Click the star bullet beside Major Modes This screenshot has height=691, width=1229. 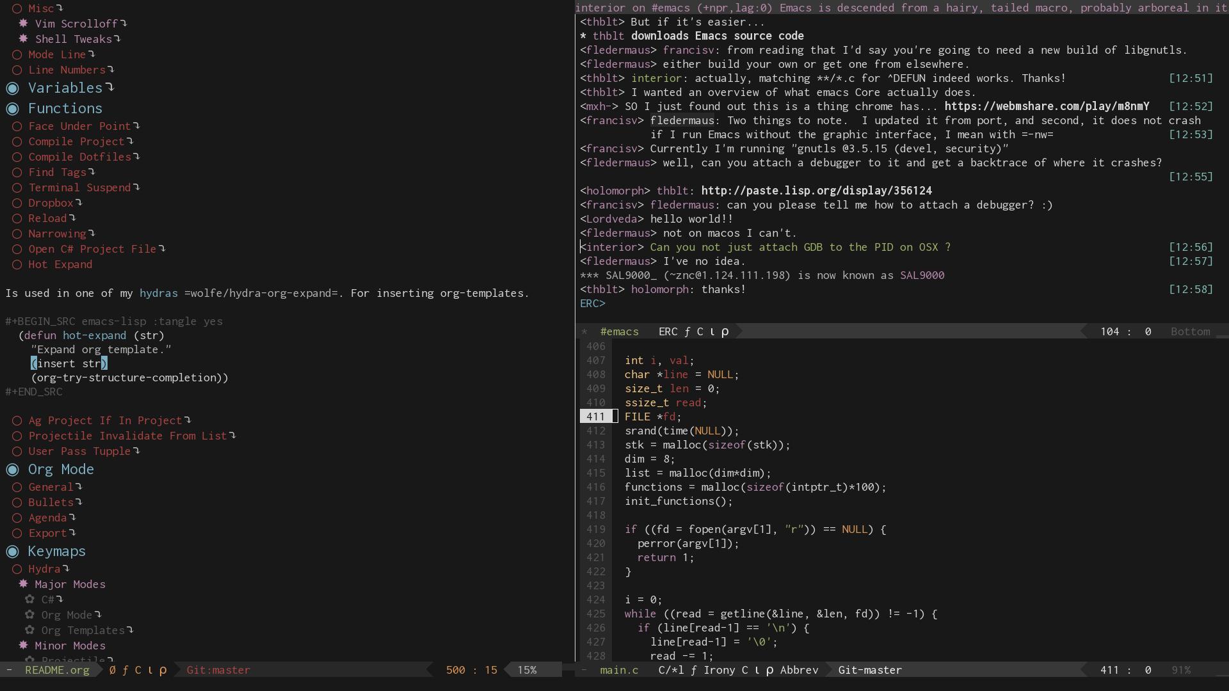[23, 584]
